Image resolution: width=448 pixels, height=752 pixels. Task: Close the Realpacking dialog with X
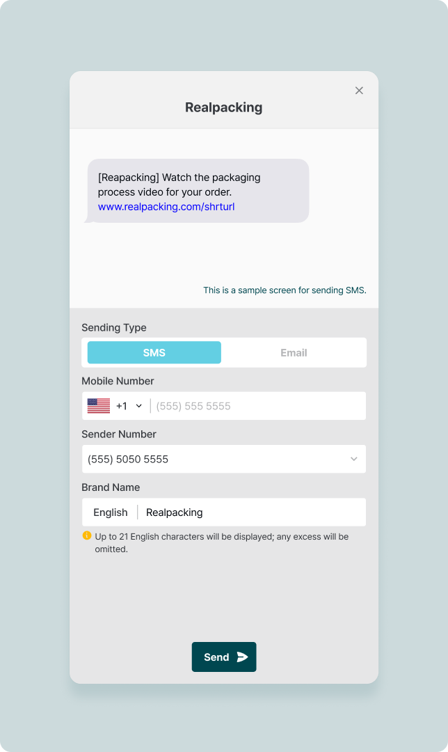[x=359, y=91]
